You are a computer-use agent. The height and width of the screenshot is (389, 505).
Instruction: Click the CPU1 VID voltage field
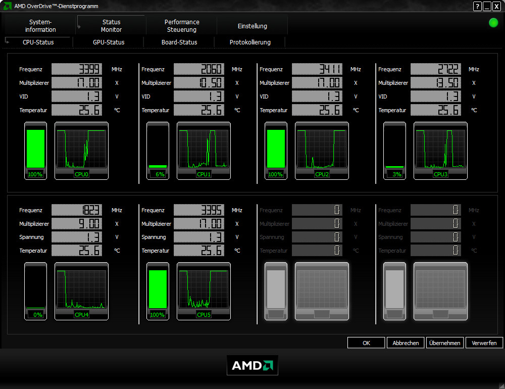pyautogui.click(x=198, y=96)
